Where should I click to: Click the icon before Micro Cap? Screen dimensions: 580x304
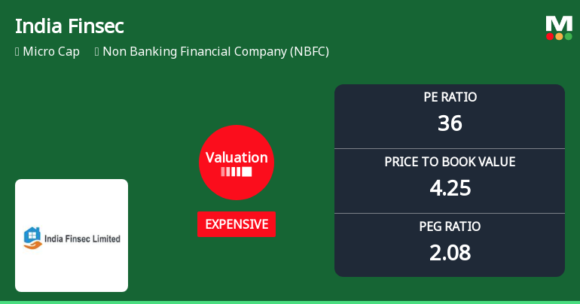[x=17, y=52]
